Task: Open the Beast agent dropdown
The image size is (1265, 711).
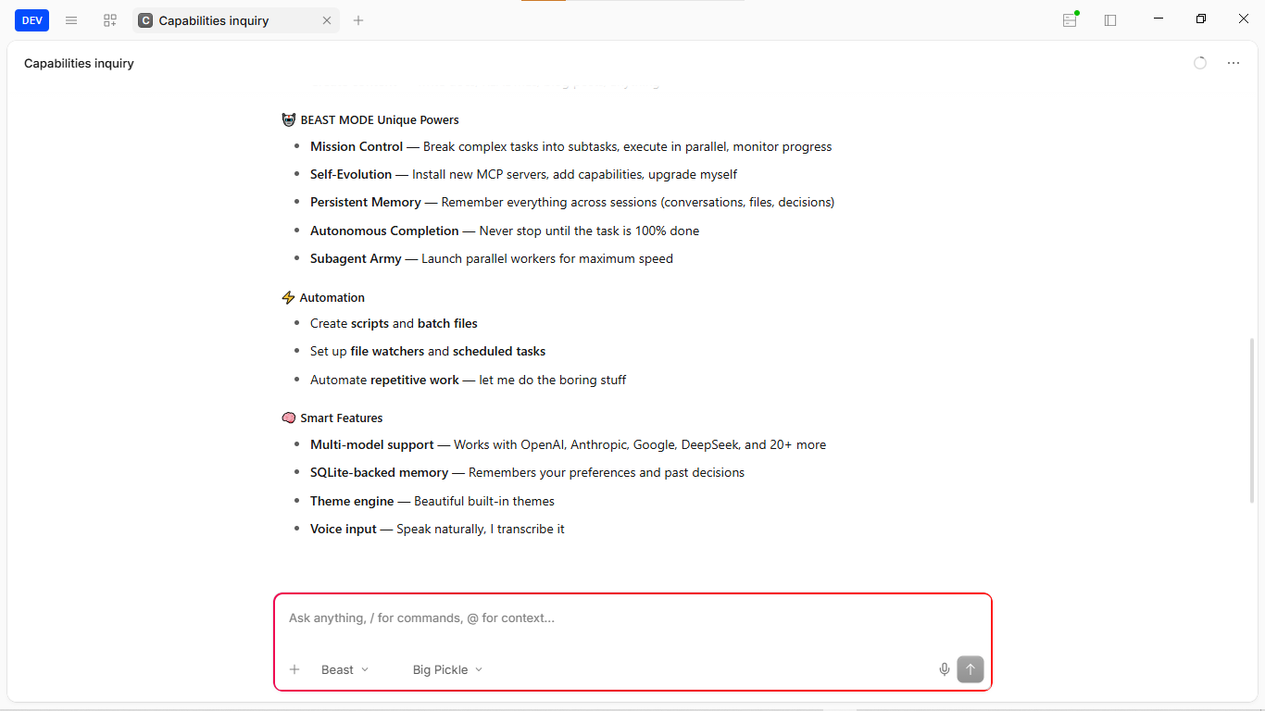Action: pyautogui.click(x=344, y=669)
